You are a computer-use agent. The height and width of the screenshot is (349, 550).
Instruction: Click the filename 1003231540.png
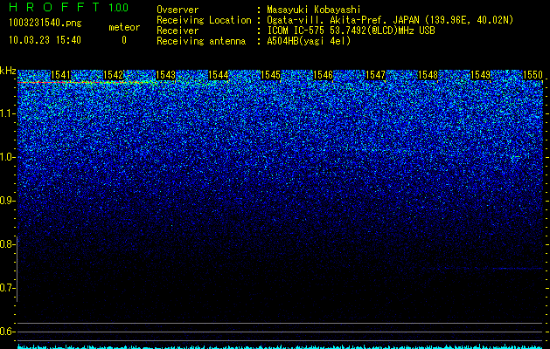click(x=45, y=24)
